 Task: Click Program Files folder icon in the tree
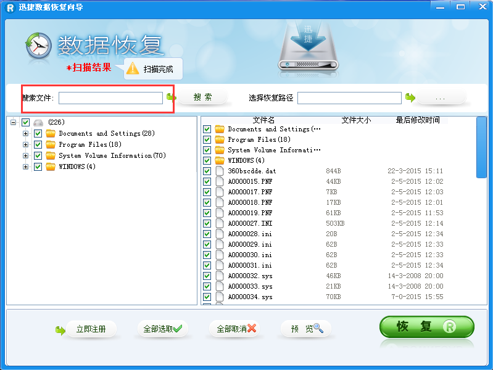click(51, 144)
